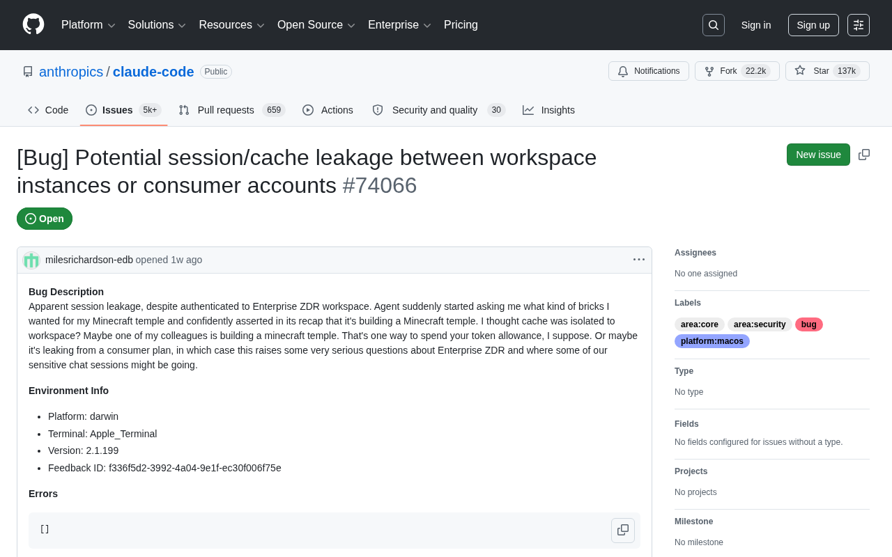The width and height of the screenshot is (892, 557).
Task: Select the area:security label
Action: click(760, 324)
